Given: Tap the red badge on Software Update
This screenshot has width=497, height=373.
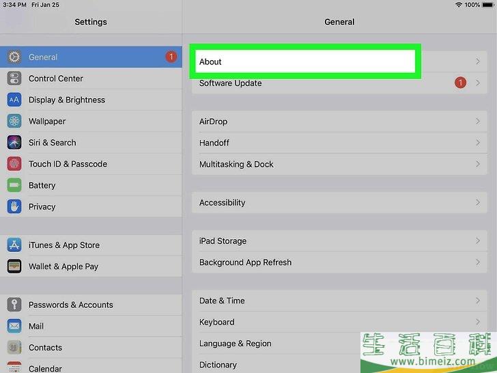Looking at the screenshot, I should click(x=460, y=83).
